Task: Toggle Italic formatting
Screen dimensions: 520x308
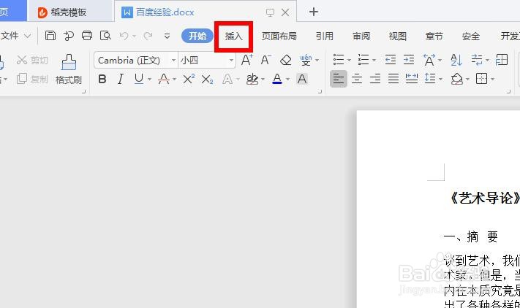Action: 121,79
